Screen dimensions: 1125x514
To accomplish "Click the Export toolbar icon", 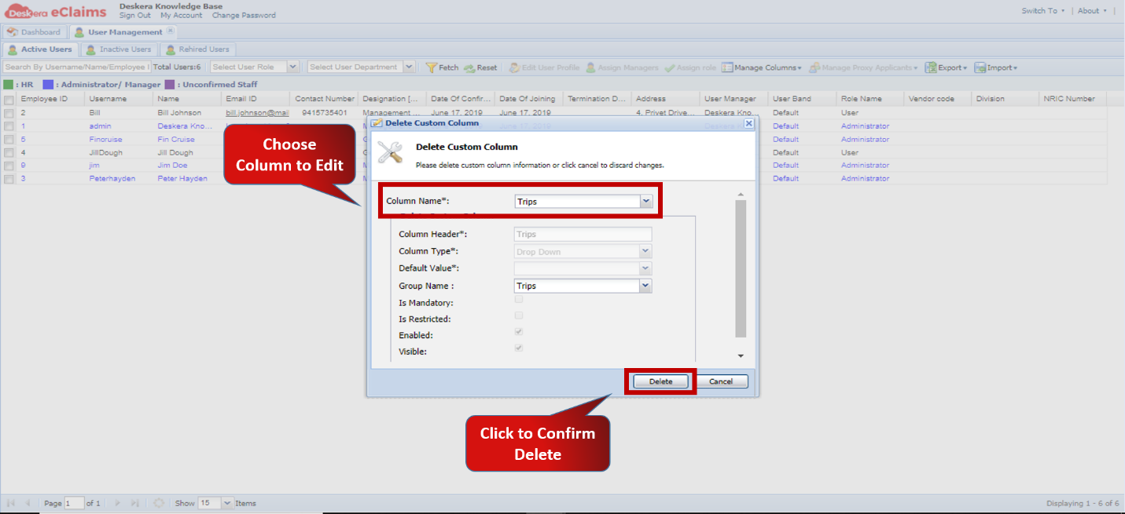I will pos(931,67).
